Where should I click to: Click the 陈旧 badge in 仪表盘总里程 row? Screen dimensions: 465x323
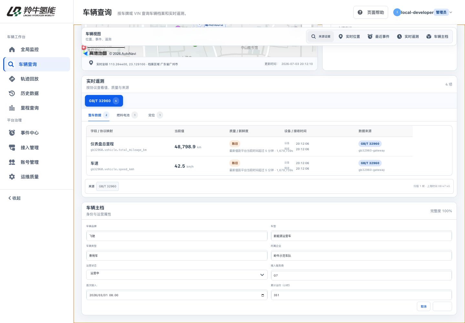point(235,144)
